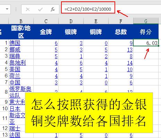Image resolution: width=161 pixels, height=138 pixels.
Task: Click the Enter checkmark formula bar icon
Action: [40, 9]
